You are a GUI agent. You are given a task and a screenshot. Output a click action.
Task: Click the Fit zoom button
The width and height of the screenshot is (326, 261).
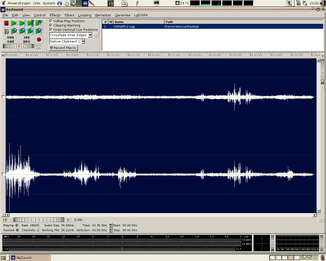pos(5,220)
